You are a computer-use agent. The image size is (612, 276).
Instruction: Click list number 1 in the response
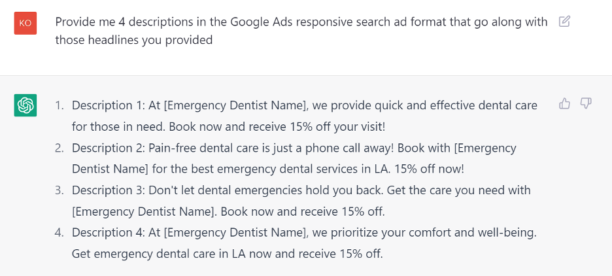click(59, 105)
